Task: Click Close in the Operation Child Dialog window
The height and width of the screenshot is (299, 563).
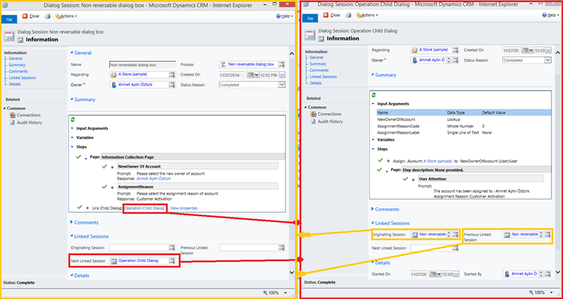Action: [332, 15]
